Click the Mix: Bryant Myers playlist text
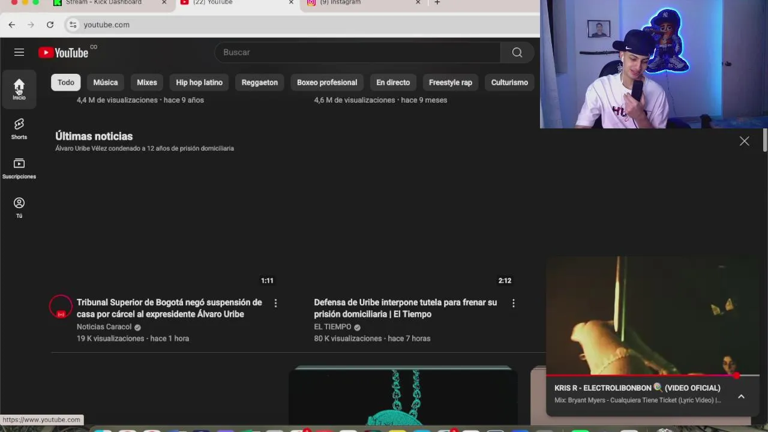The width and height of the screenshot is (768, 432). tap(638, 400)
